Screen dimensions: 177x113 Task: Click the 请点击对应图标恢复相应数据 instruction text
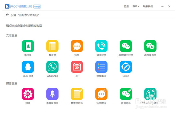coord(24,26)
